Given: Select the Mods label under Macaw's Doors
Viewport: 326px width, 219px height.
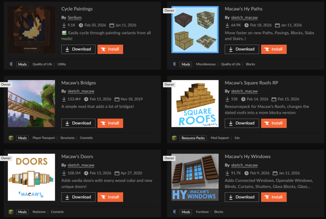Looking at the screenshot, I should pyautogui.click(x=22, y=212).
